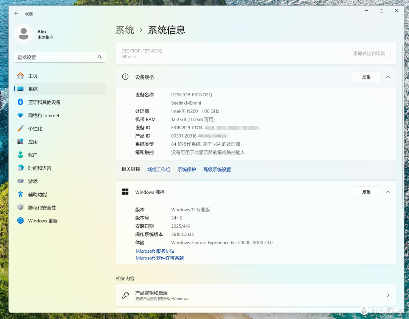Click the apps icon beside 应用

20,141
